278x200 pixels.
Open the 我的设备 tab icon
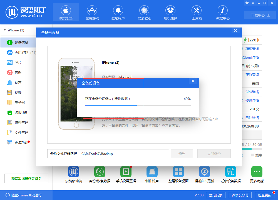click(x=66, y=11)
